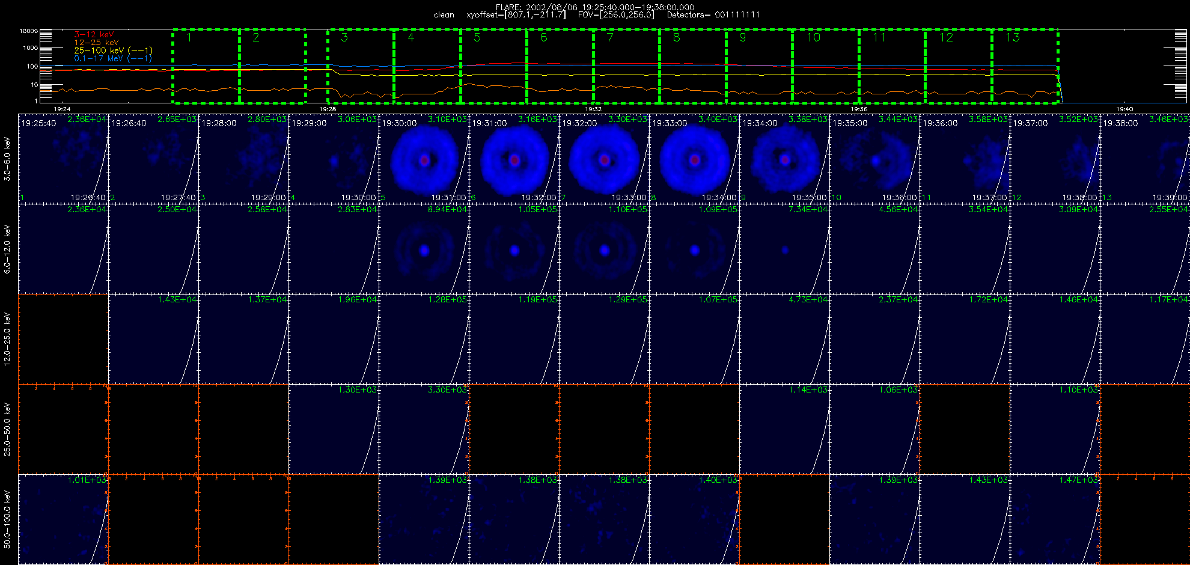Open the 3.0-6.0 keV image labeled 3.44E+03
The height and width of the screenshot is (565, 1190).
875,159
